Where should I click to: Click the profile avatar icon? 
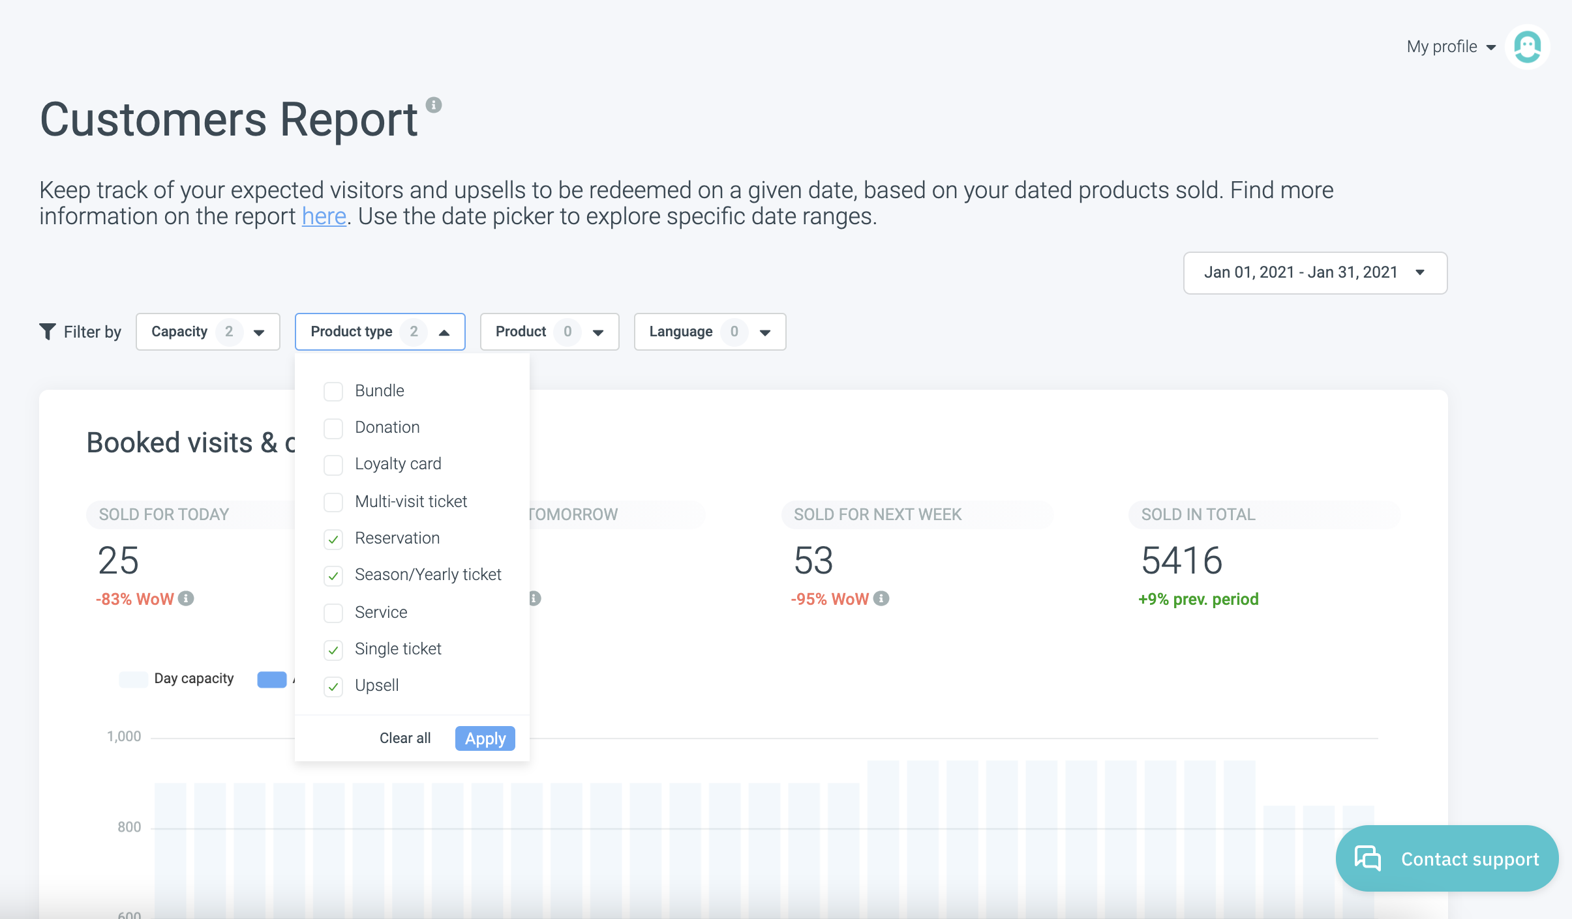tap(1527, 47)
